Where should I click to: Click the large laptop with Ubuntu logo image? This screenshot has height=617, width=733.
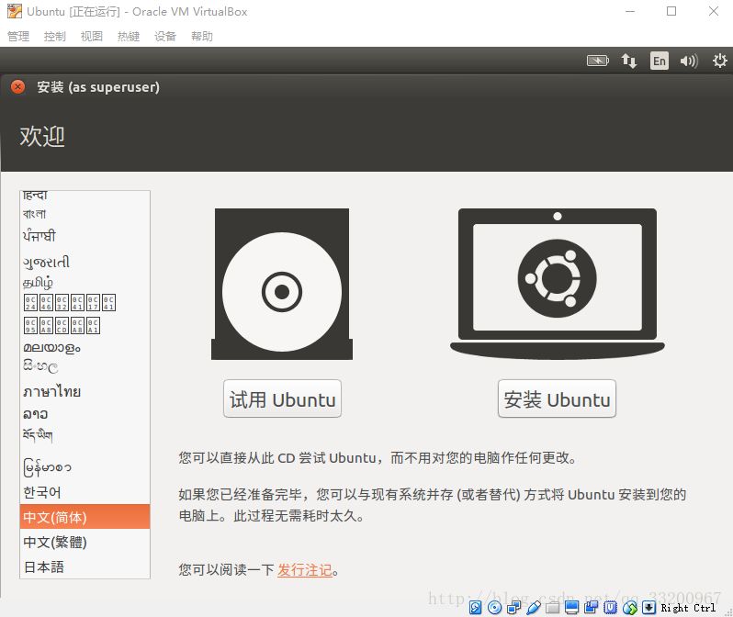coord(558,284)
